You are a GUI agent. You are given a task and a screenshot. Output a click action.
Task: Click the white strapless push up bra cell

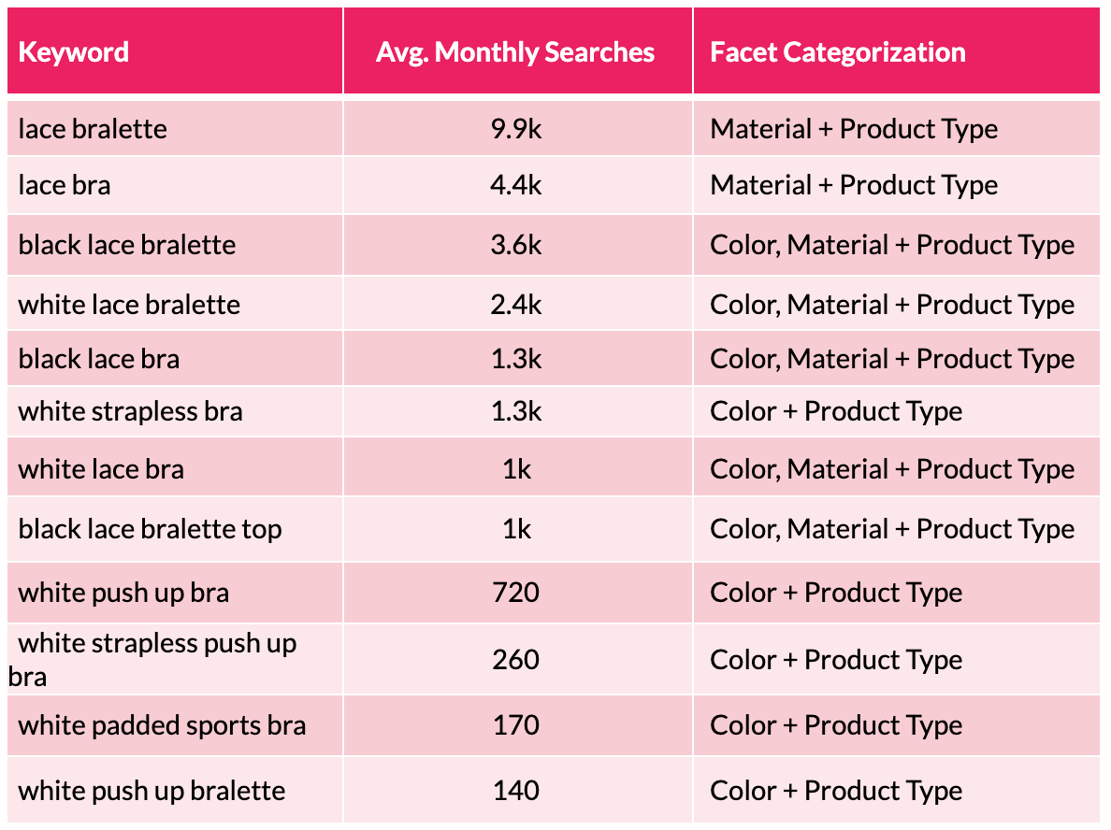[157, 658]
